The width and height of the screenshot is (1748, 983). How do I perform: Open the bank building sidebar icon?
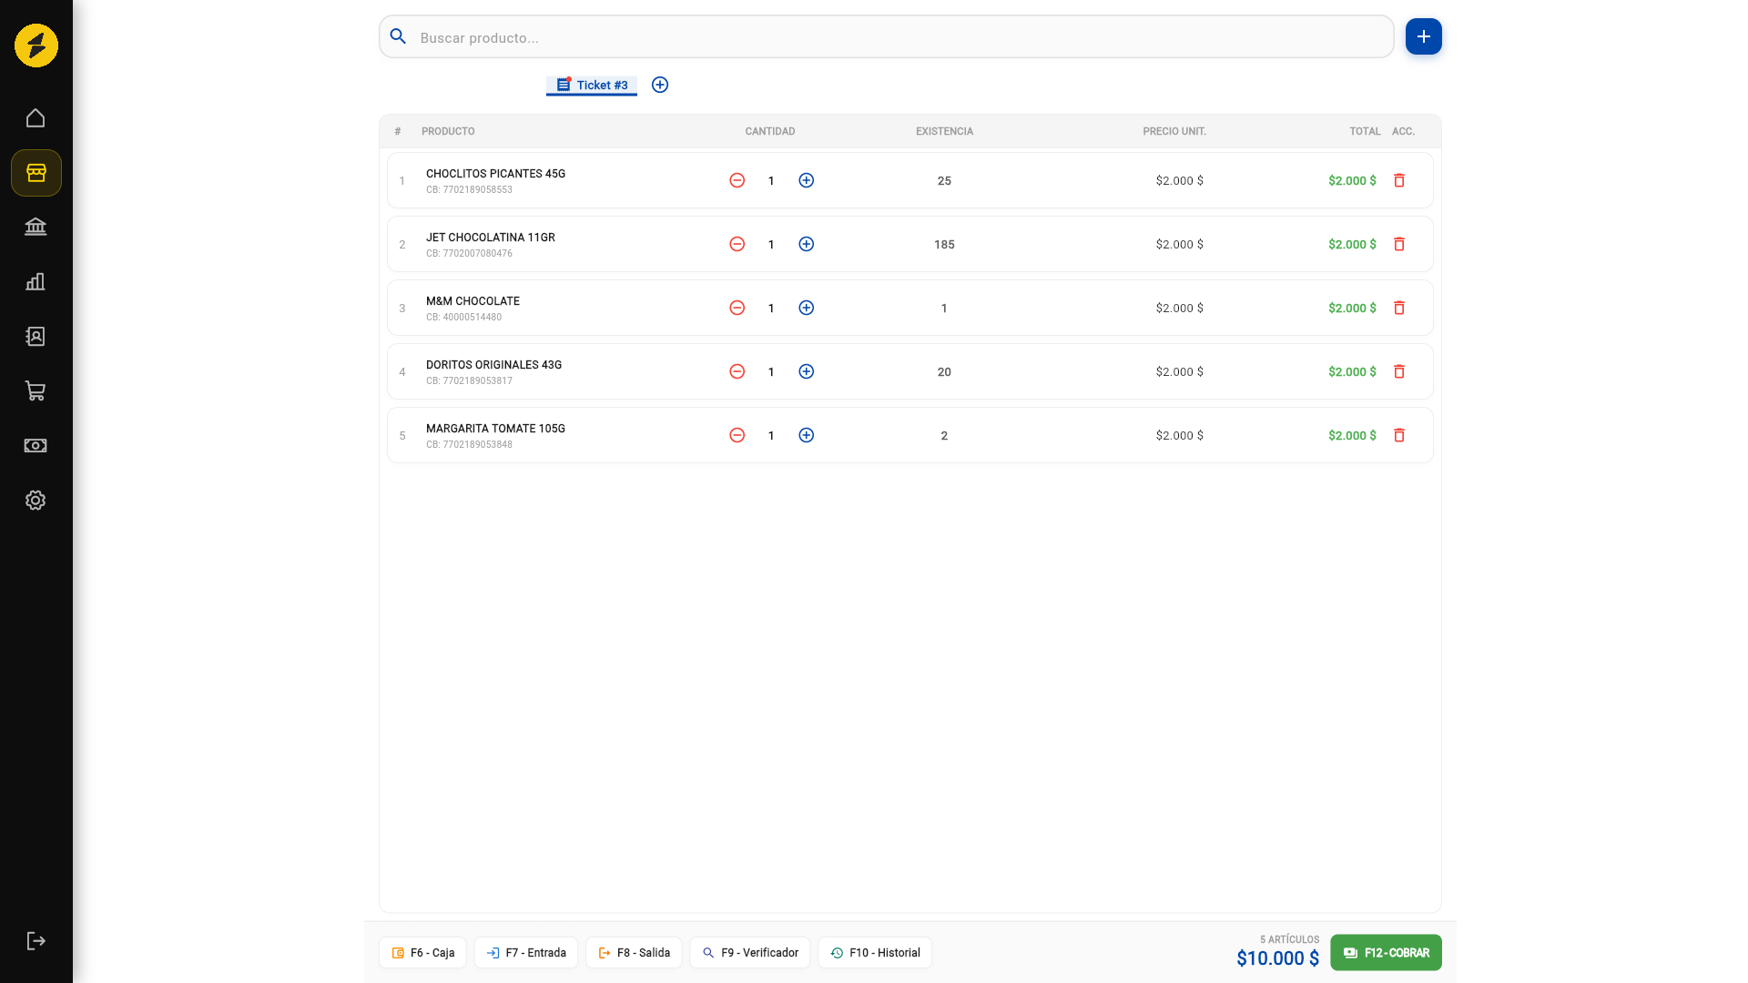click(x=36, y=228)
